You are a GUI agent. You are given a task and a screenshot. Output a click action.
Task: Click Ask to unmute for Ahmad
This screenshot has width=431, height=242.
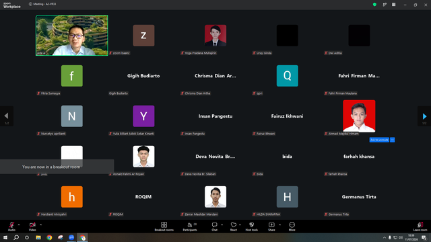(379, 140)
